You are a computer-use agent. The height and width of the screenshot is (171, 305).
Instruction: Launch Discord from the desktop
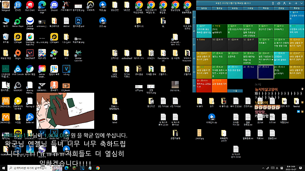click(x=54, y=5)
